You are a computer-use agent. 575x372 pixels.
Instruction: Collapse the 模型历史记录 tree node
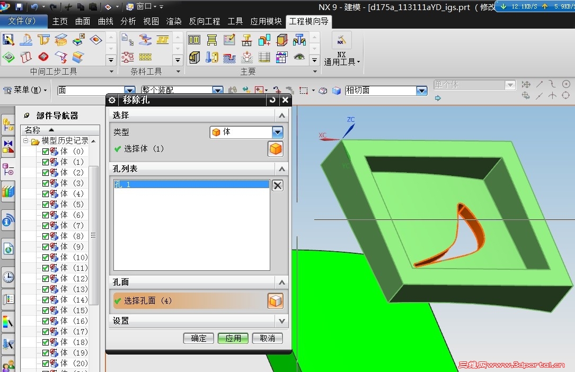(25, 141)
